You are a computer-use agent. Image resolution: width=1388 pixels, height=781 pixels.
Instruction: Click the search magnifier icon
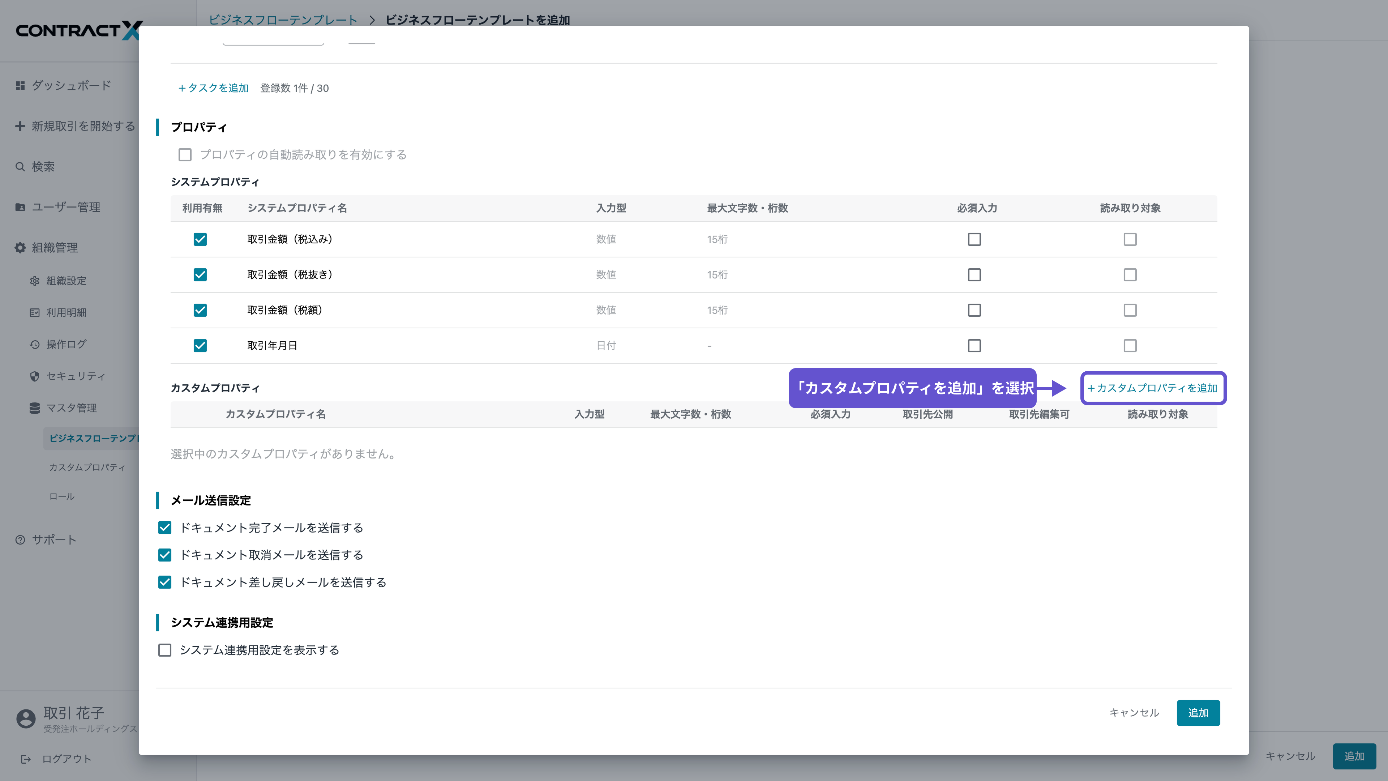20,167
